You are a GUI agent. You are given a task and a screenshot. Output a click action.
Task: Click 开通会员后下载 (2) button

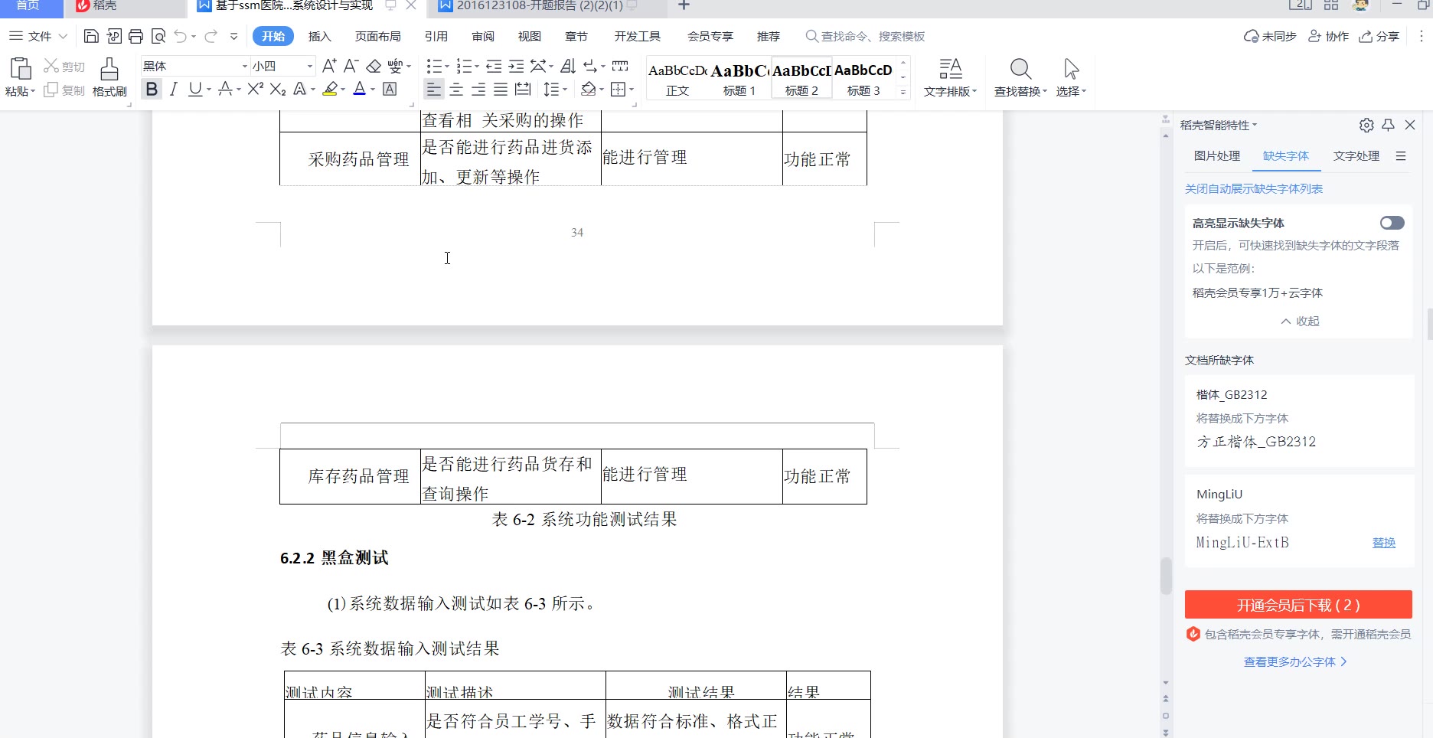tap(1298, 605)
